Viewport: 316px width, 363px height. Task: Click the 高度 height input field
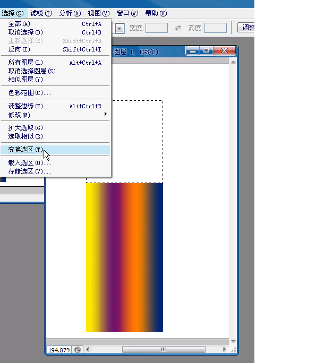216,28
